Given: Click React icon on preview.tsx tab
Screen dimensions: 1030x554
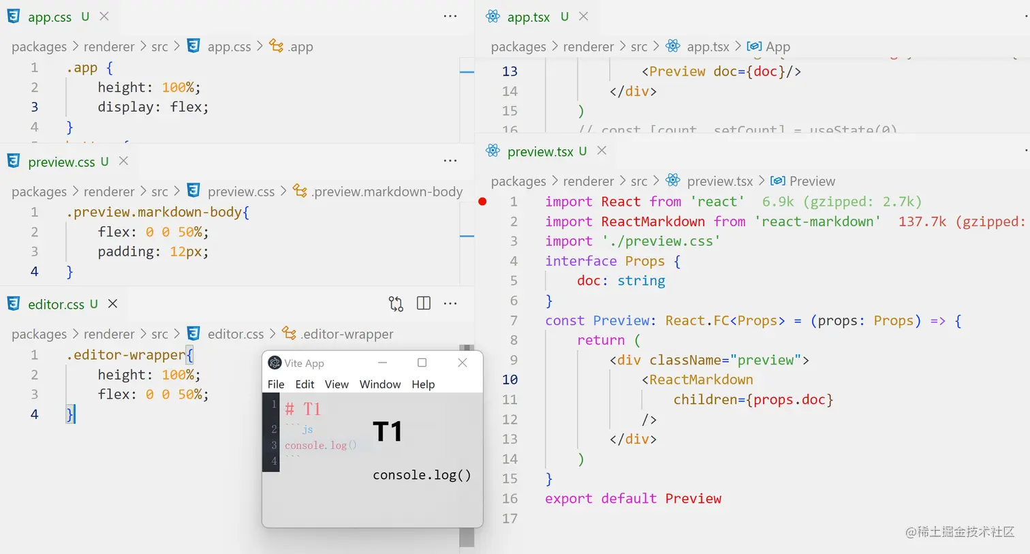Looking at the screenshot, I should click(x=493, y=151).
